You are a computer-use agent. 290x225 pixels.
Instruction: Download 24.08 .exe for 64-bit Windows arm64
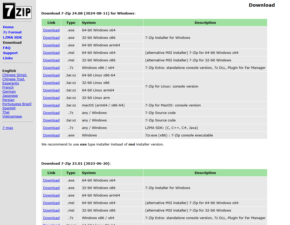point(51,45)
